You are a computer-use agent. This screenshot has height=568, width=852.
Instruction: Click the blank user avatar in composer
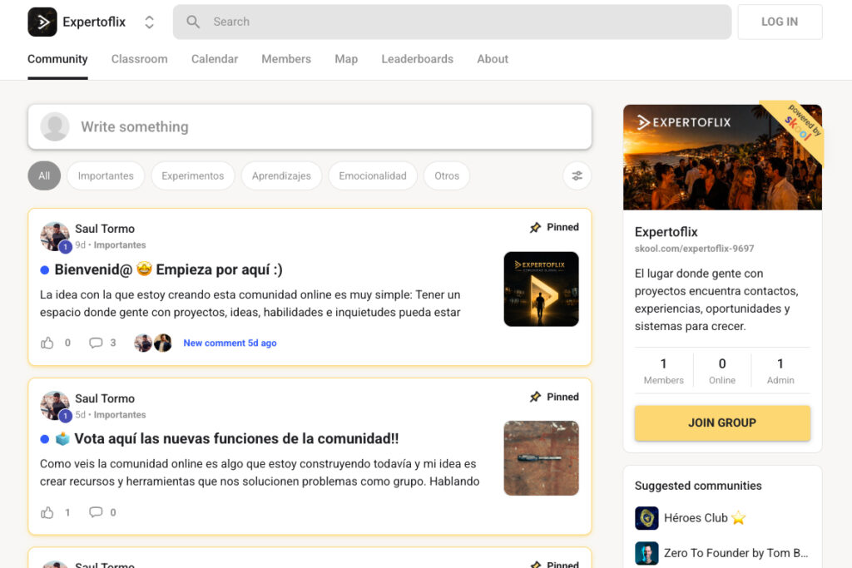(55, 127)
